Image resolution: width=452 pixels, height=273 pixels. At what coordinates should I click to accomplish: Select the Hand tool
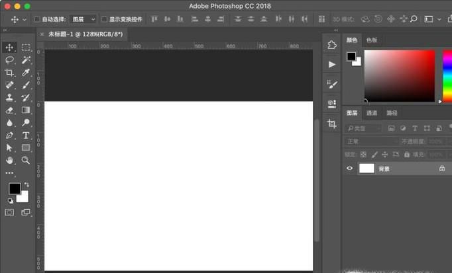coord(9,161)
